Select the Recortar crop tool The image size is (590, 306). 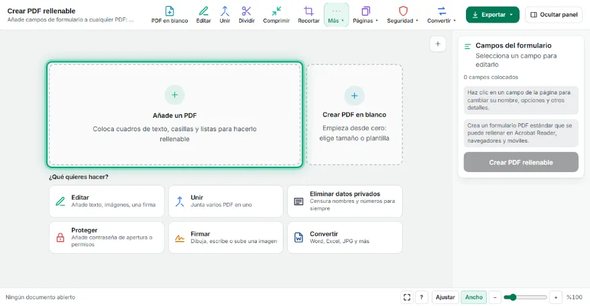click(308, 15)
